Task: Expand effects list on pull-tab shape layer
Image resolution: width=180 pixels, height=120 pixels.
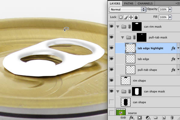Action: tap(178, 70)
